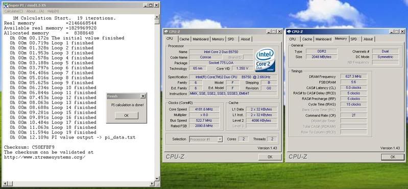Click the Super PI horizontal scrollbar left arrow
Viewport: 408px width, 189px height.
[5, 183]
